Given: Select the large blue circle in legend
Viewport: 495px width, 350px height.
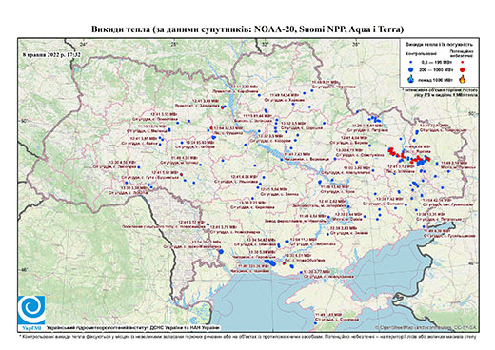Looking at the screenshot, I should click(x=410, y=69).
